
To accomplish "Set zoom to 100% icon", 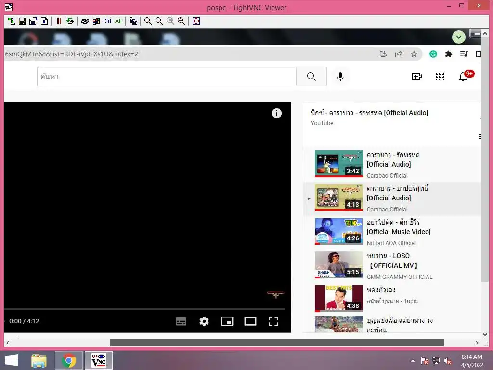I will coord(170,21).
